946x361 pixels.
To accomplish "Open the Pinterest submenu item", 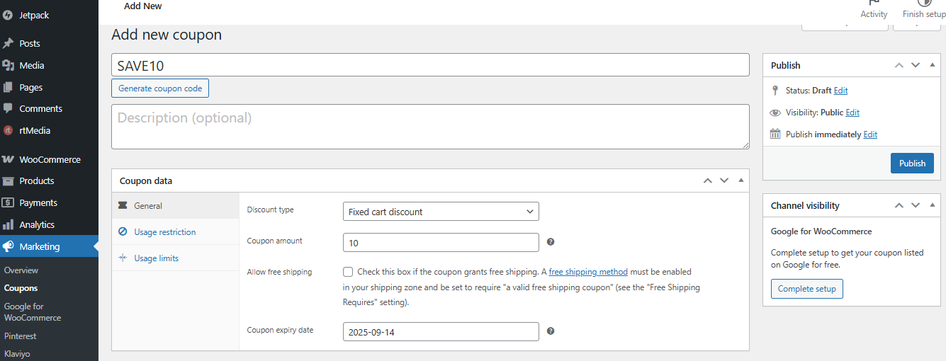I will [20, 336].
